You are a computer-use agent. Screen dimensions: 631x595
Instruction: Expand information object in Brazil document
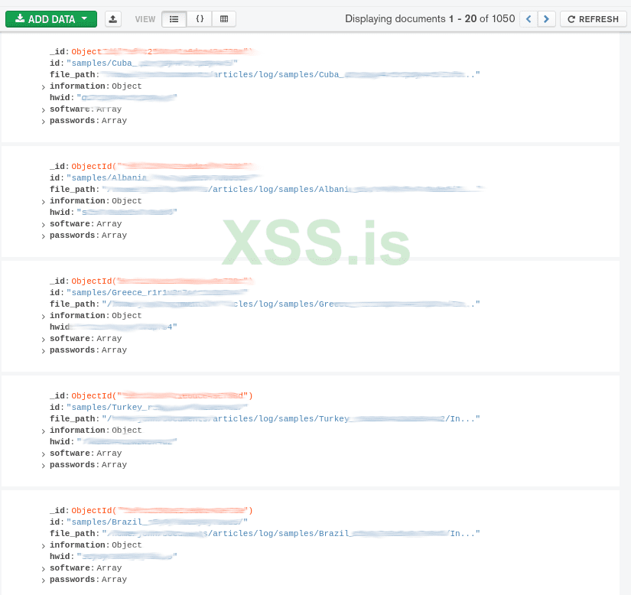tap(43, 545)
